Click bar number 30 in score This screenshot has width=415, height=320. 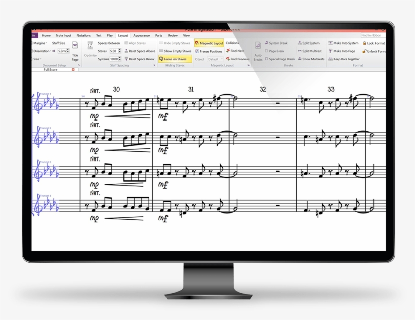pyautogui.click(x=116, y=89)
